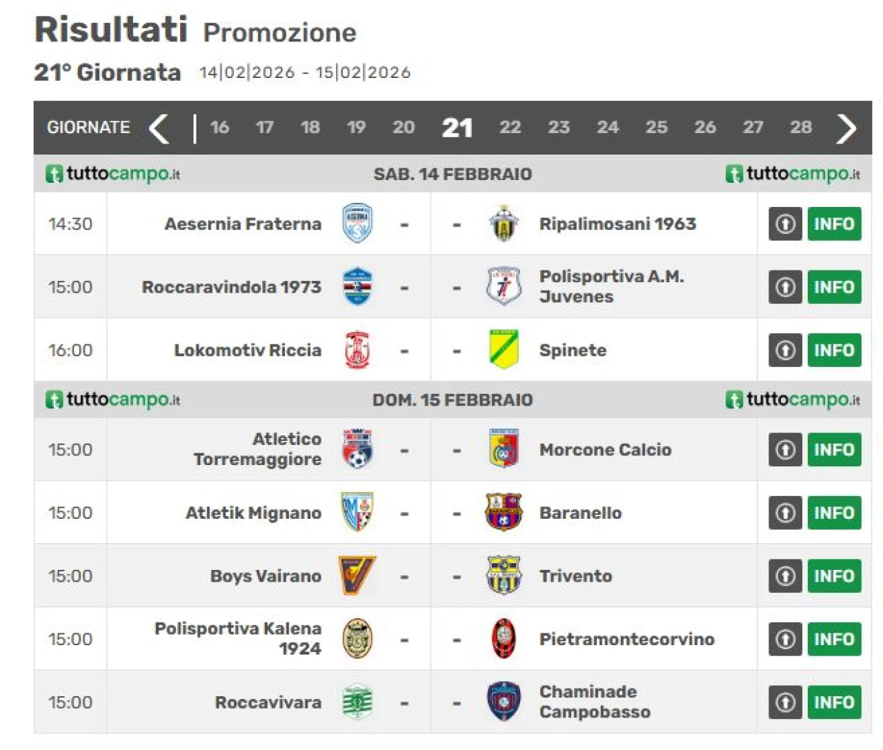Click the Roccavivara green crest

[357, 702]
